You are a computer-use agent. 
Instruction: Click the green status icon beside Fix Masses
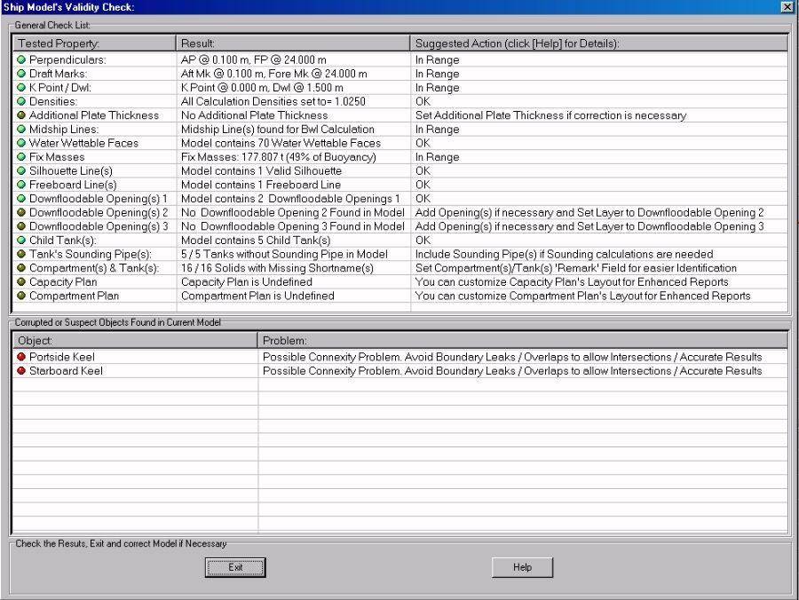tap(21, 157)
